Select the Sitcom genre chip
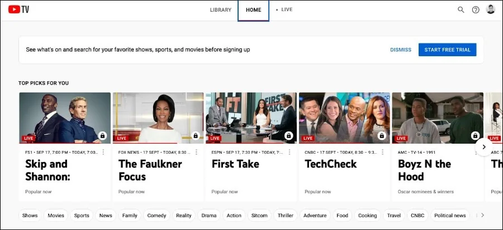The width and height of the screenshot is (503, 230). (x=259, y=216)
